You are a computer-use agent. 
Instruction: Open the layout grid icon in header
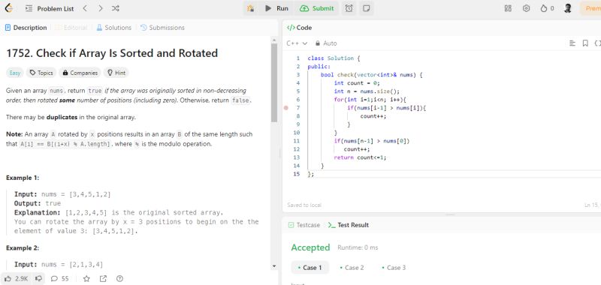click(508, 8)
